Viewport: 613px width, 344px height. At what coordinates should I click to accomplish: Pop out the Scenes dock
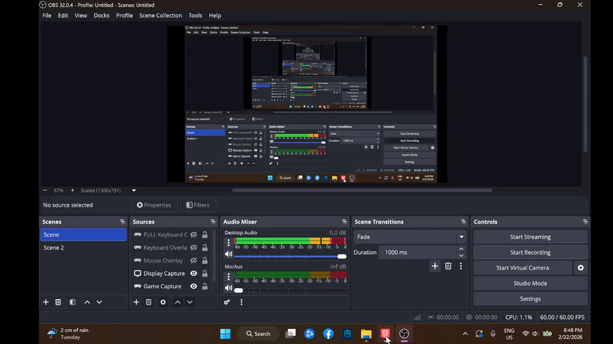[123, 222]
